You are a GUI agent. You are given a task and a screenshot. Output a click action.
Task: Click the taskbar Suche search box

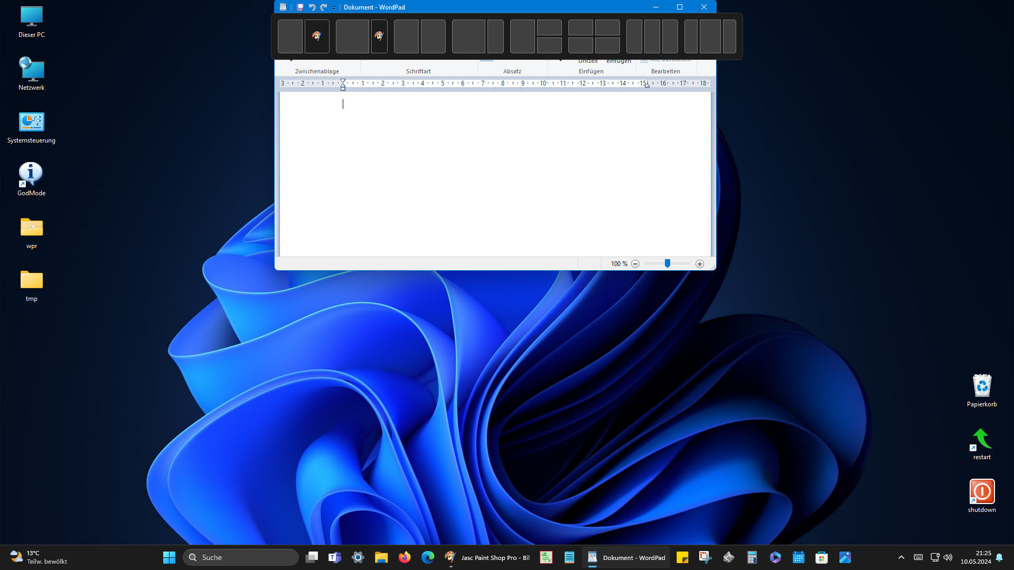click(241, 557)
